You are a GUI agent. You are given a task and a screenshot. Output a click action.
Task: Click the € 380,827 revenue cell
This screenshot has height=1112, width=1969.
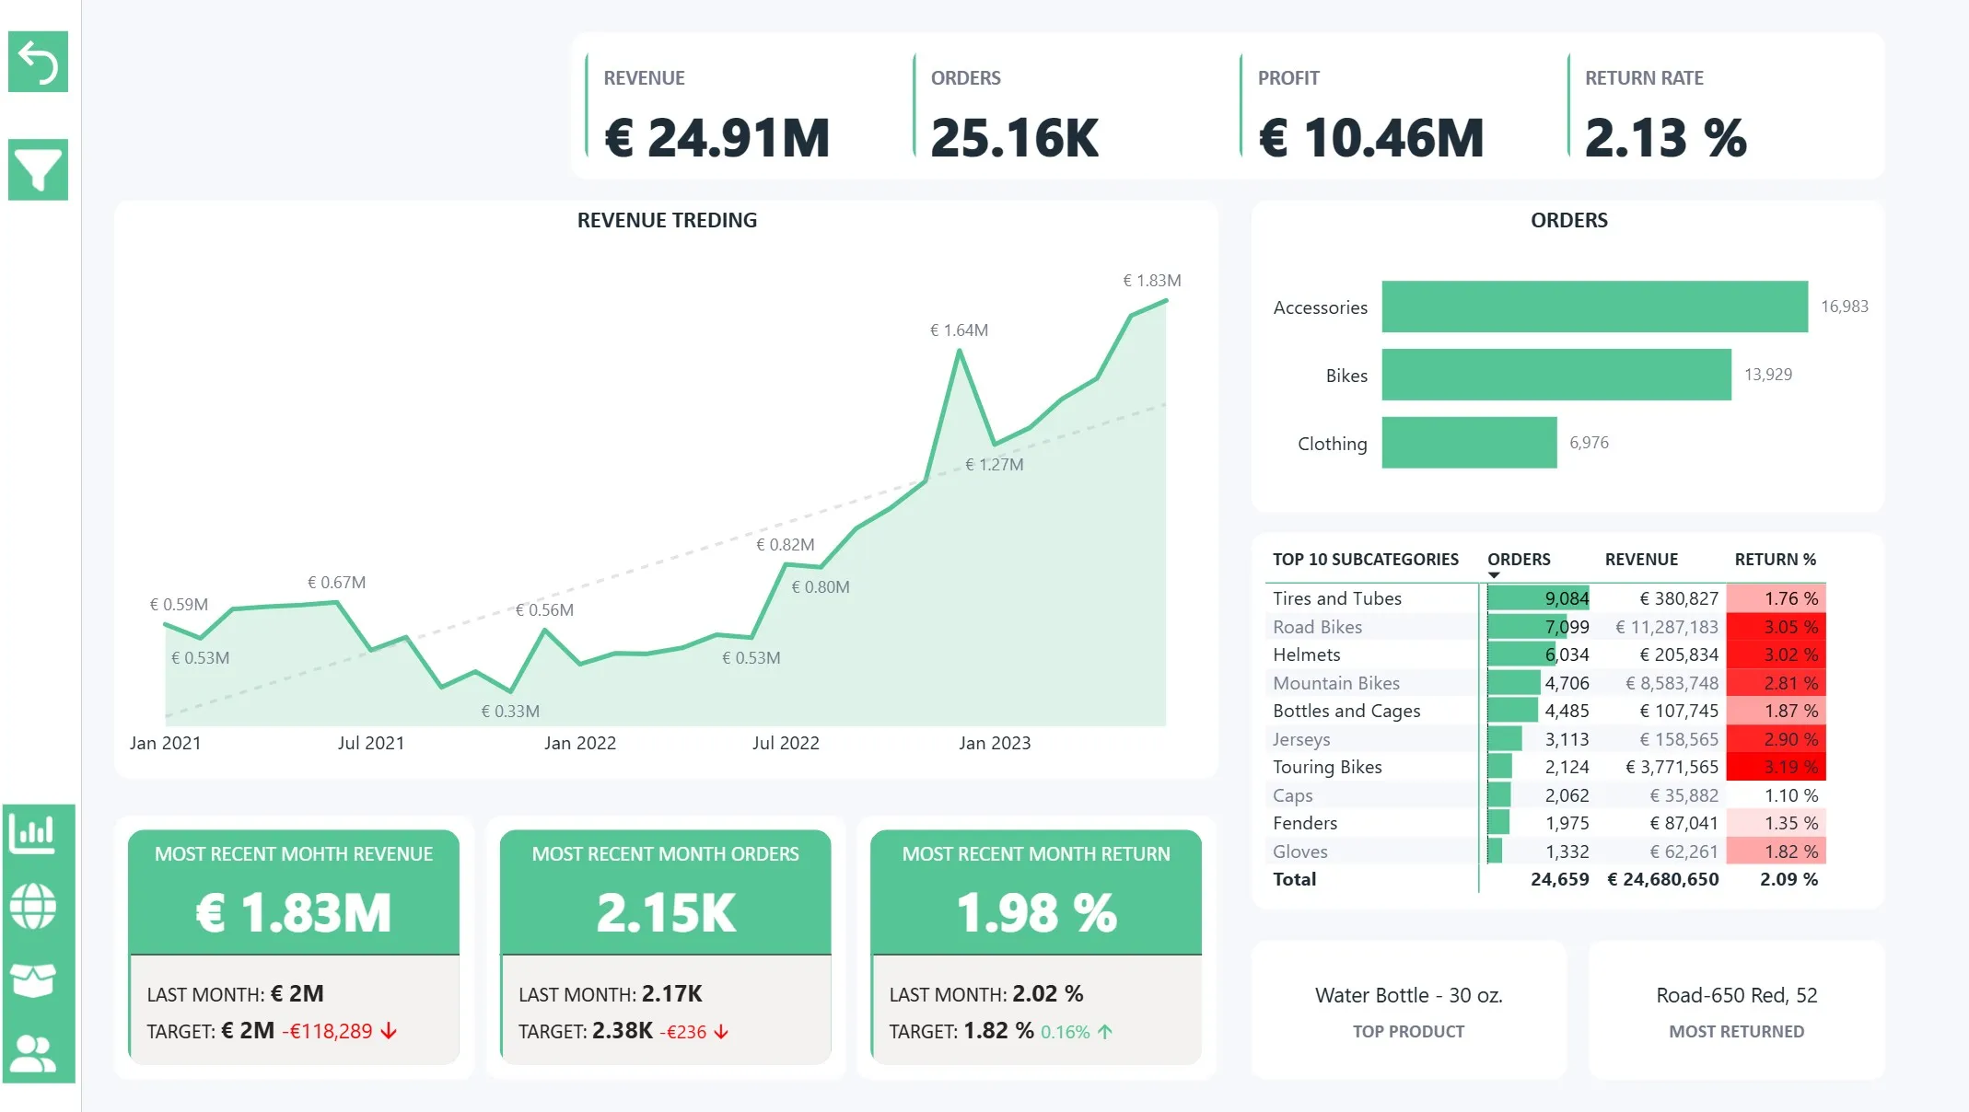point(1679,598)
